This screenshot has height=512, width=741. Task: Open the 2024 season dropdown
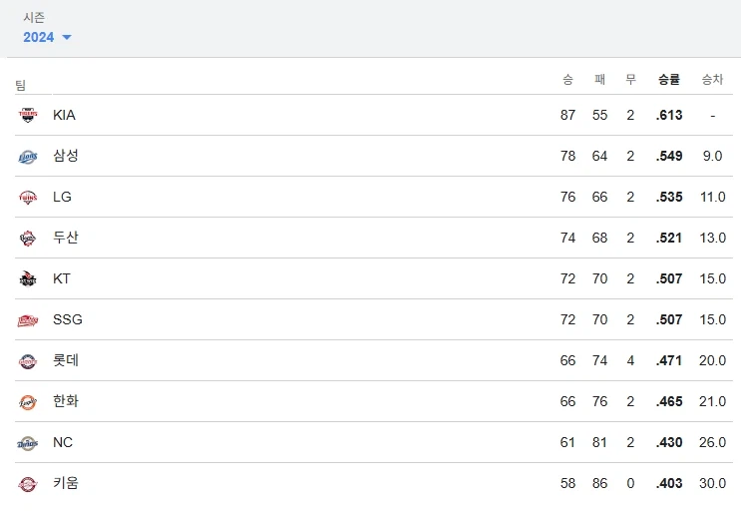pyautogui.click(x=40, y=37)
